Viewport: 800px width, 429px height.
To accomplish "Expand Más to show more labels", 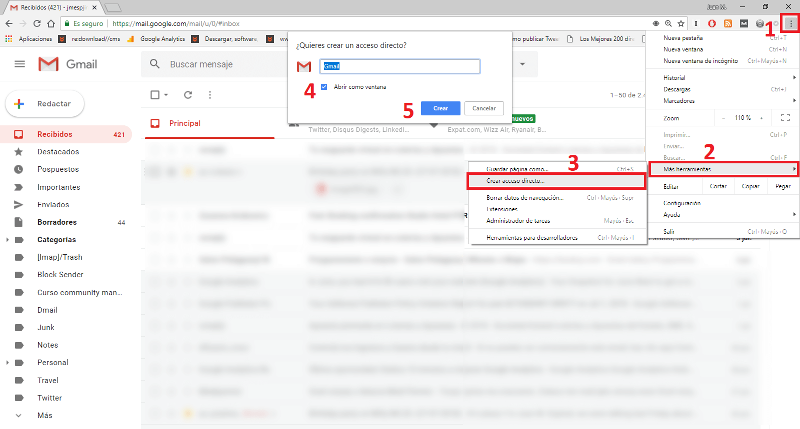I will [44, 416].
